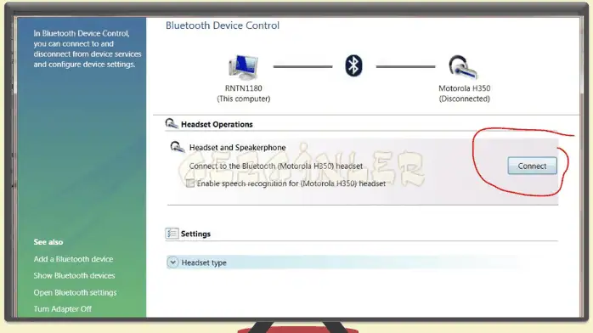This screenshot has width=593, height=333.
Task: Click the "(Disconnected)" status text
Action: 465,99
